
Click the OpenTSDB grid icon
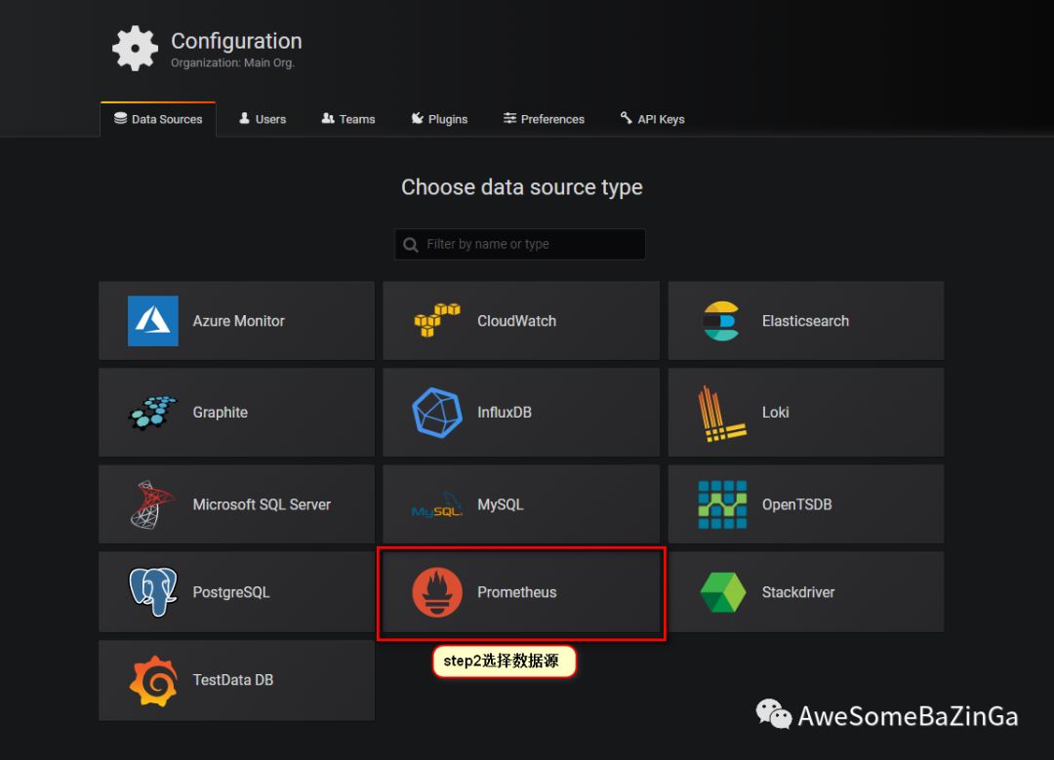click(x=722, y=504)
